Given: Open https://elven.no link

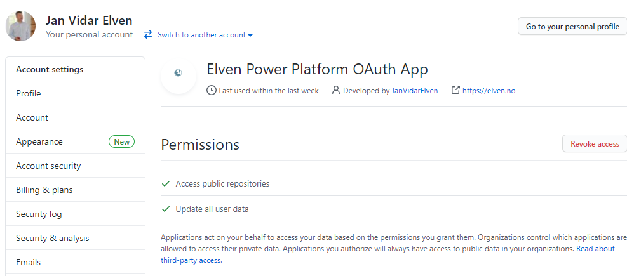Looking at the screenshot, I should coord(489,91).
